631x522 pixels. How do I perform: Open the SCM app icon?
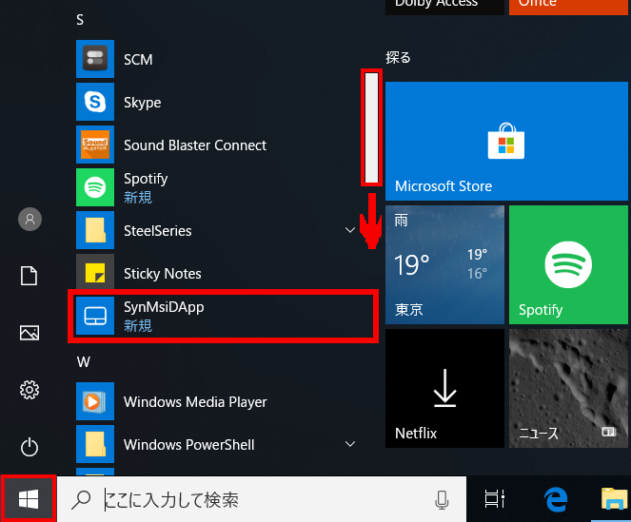point(95,59)
